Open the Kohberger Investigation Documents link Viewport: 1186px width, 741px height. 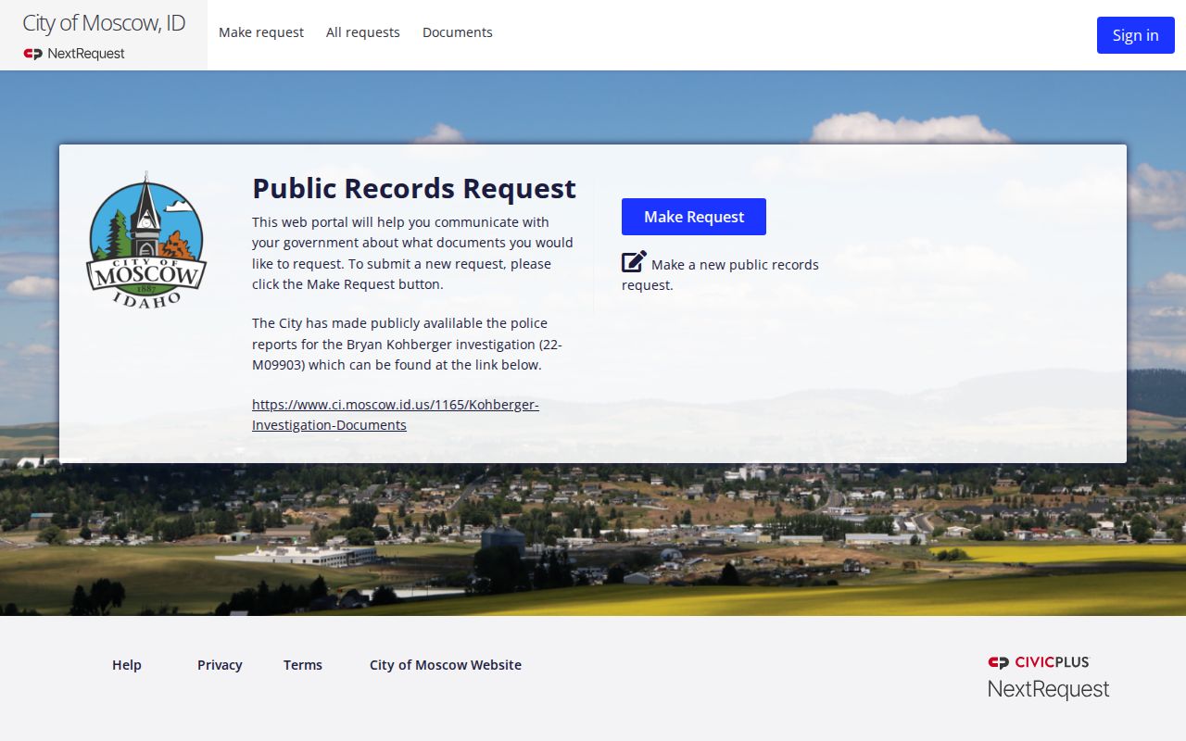point(396,415)
